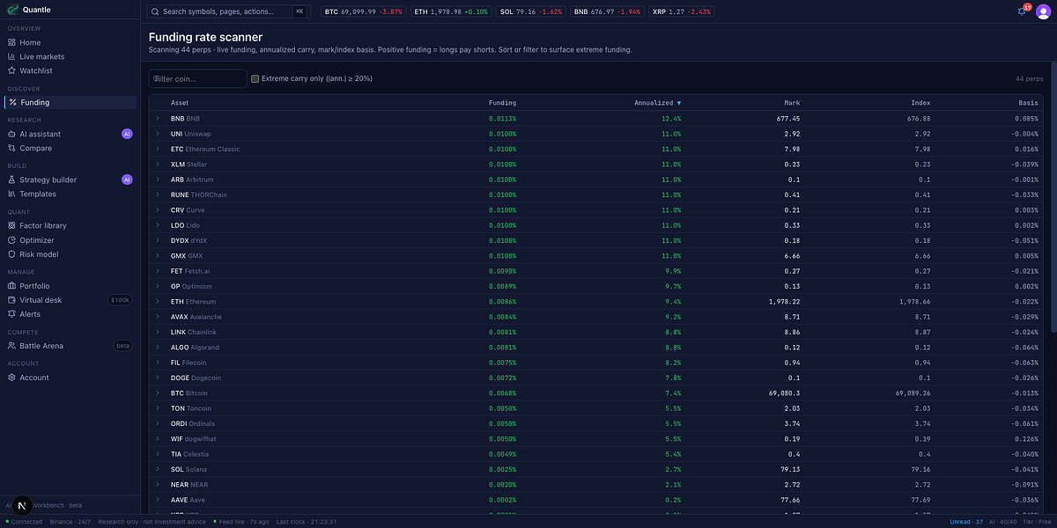Click BNB annualized value 12.4%
Screen dimensions: 1057x528
pos(671,118)
